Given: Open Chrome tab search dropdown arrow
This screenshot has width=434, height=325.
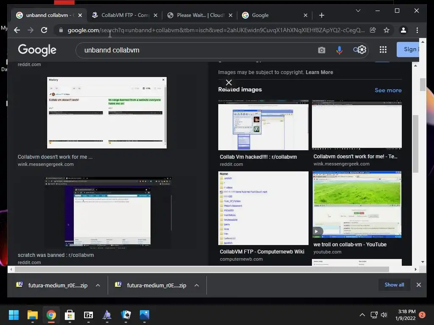Looking at the screenshot, I should (x=358, y=11).
